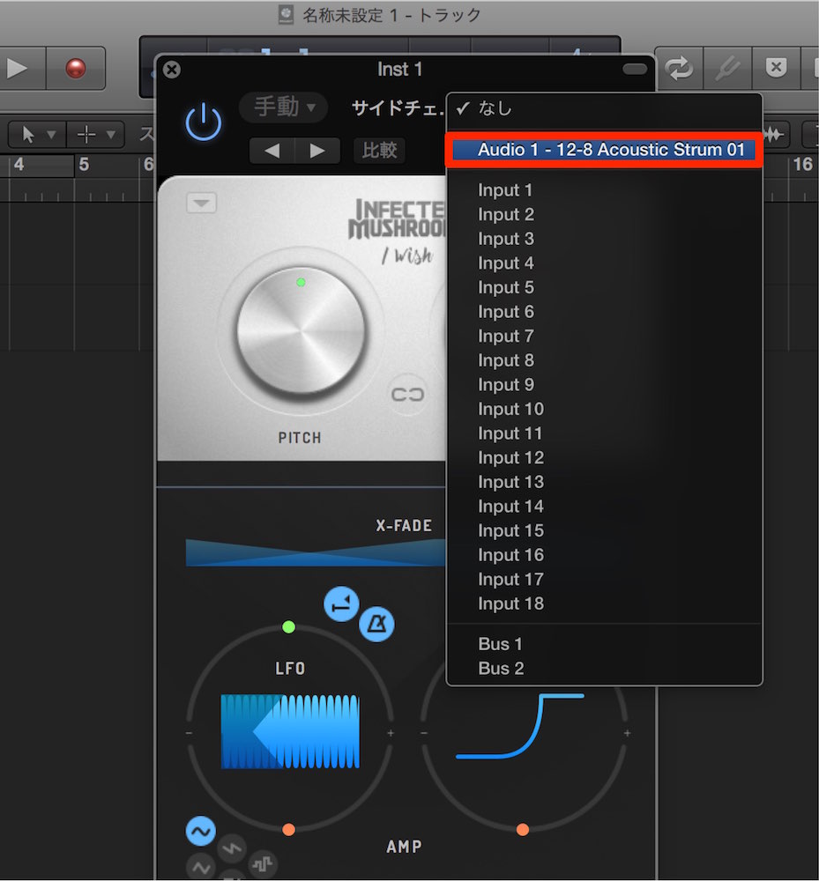
Task: Select Bus 1 side chain source
Action: 604,644
